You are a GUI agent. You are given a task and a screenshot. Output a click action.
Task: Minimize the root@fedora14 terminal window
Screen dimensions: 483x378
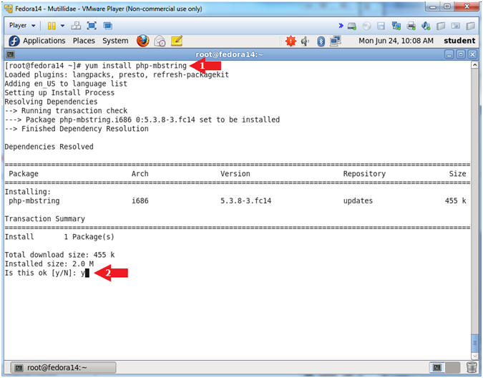449,54
